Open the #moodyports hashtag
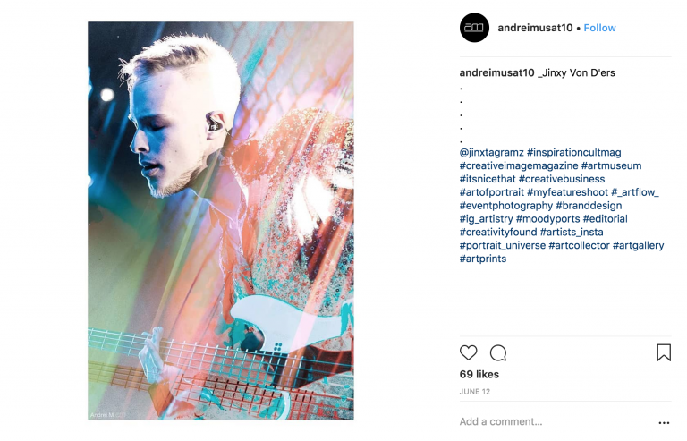 point(547,218)
